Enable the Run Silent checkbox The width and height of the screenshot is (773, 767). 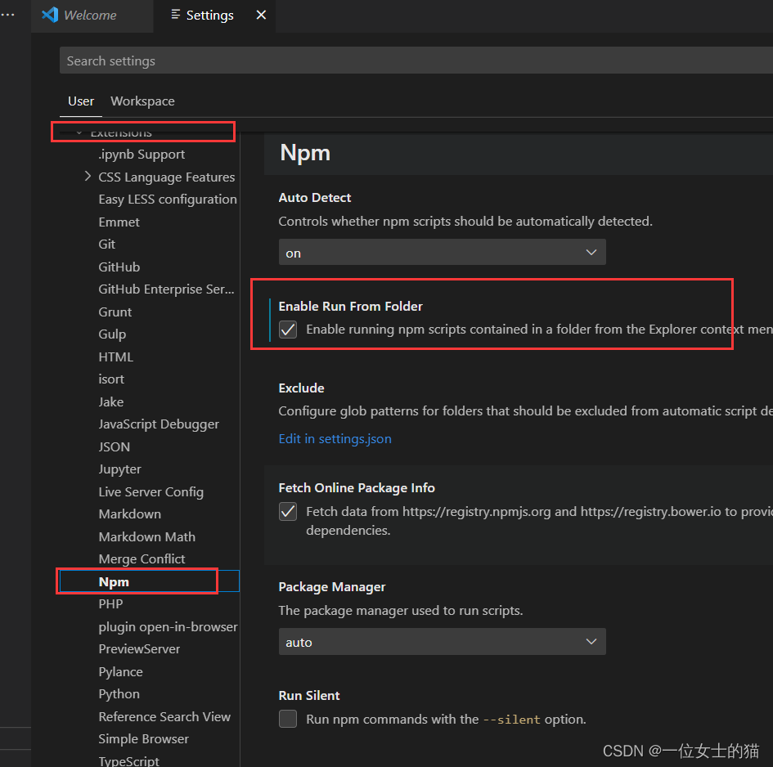[288, 719]
